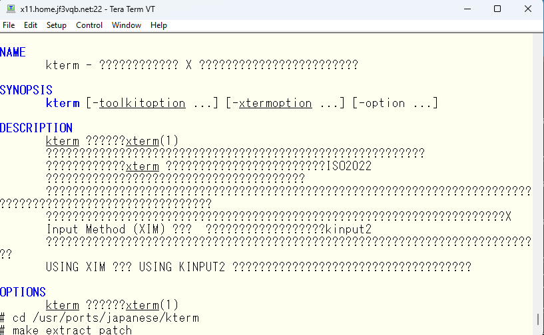
Task: Click the OPTIONS section heading
Action: click(23, 292)
